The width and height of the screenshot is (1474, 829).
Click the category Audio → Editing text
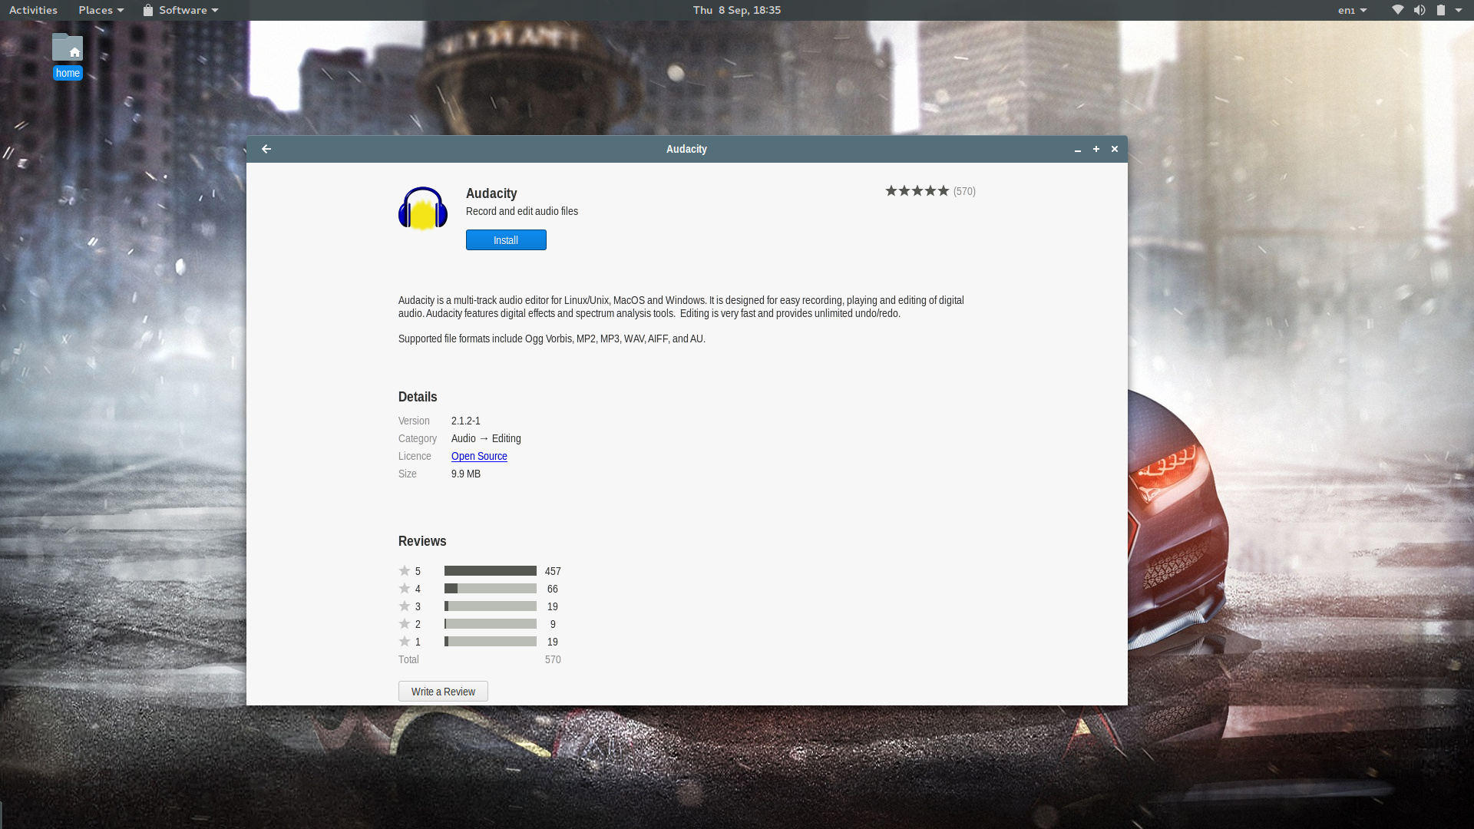pos(486,438)
